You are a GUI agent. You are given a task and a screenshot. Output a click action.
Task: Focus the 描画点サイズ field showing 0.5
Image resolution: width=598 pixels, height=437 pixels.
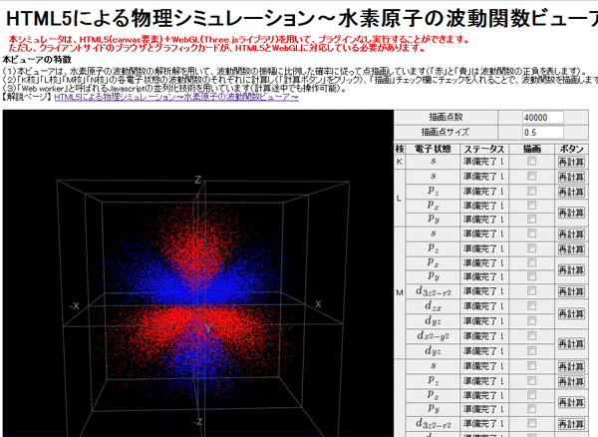pyautogui.click(x=543, y=133)
